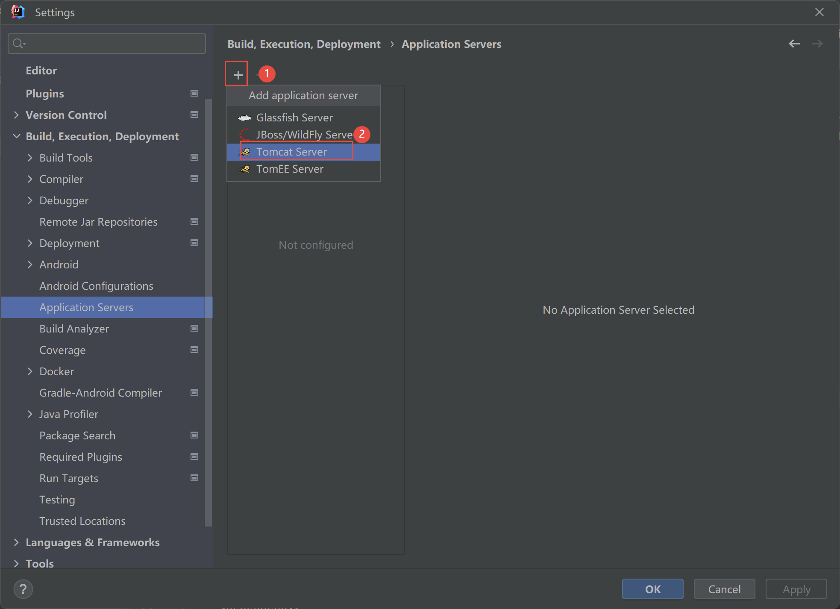Collapse Build, Execution, Deployment section
The width and height of the screenshot is (840, 609).
[x=16, y=136]
